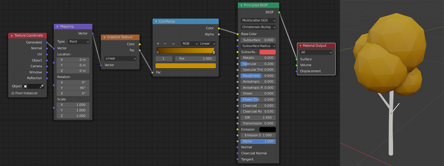Open ColorRamp tools chevron menu
Screen dimensions: 444x166
pyautogui.click(x=173, y=44)
